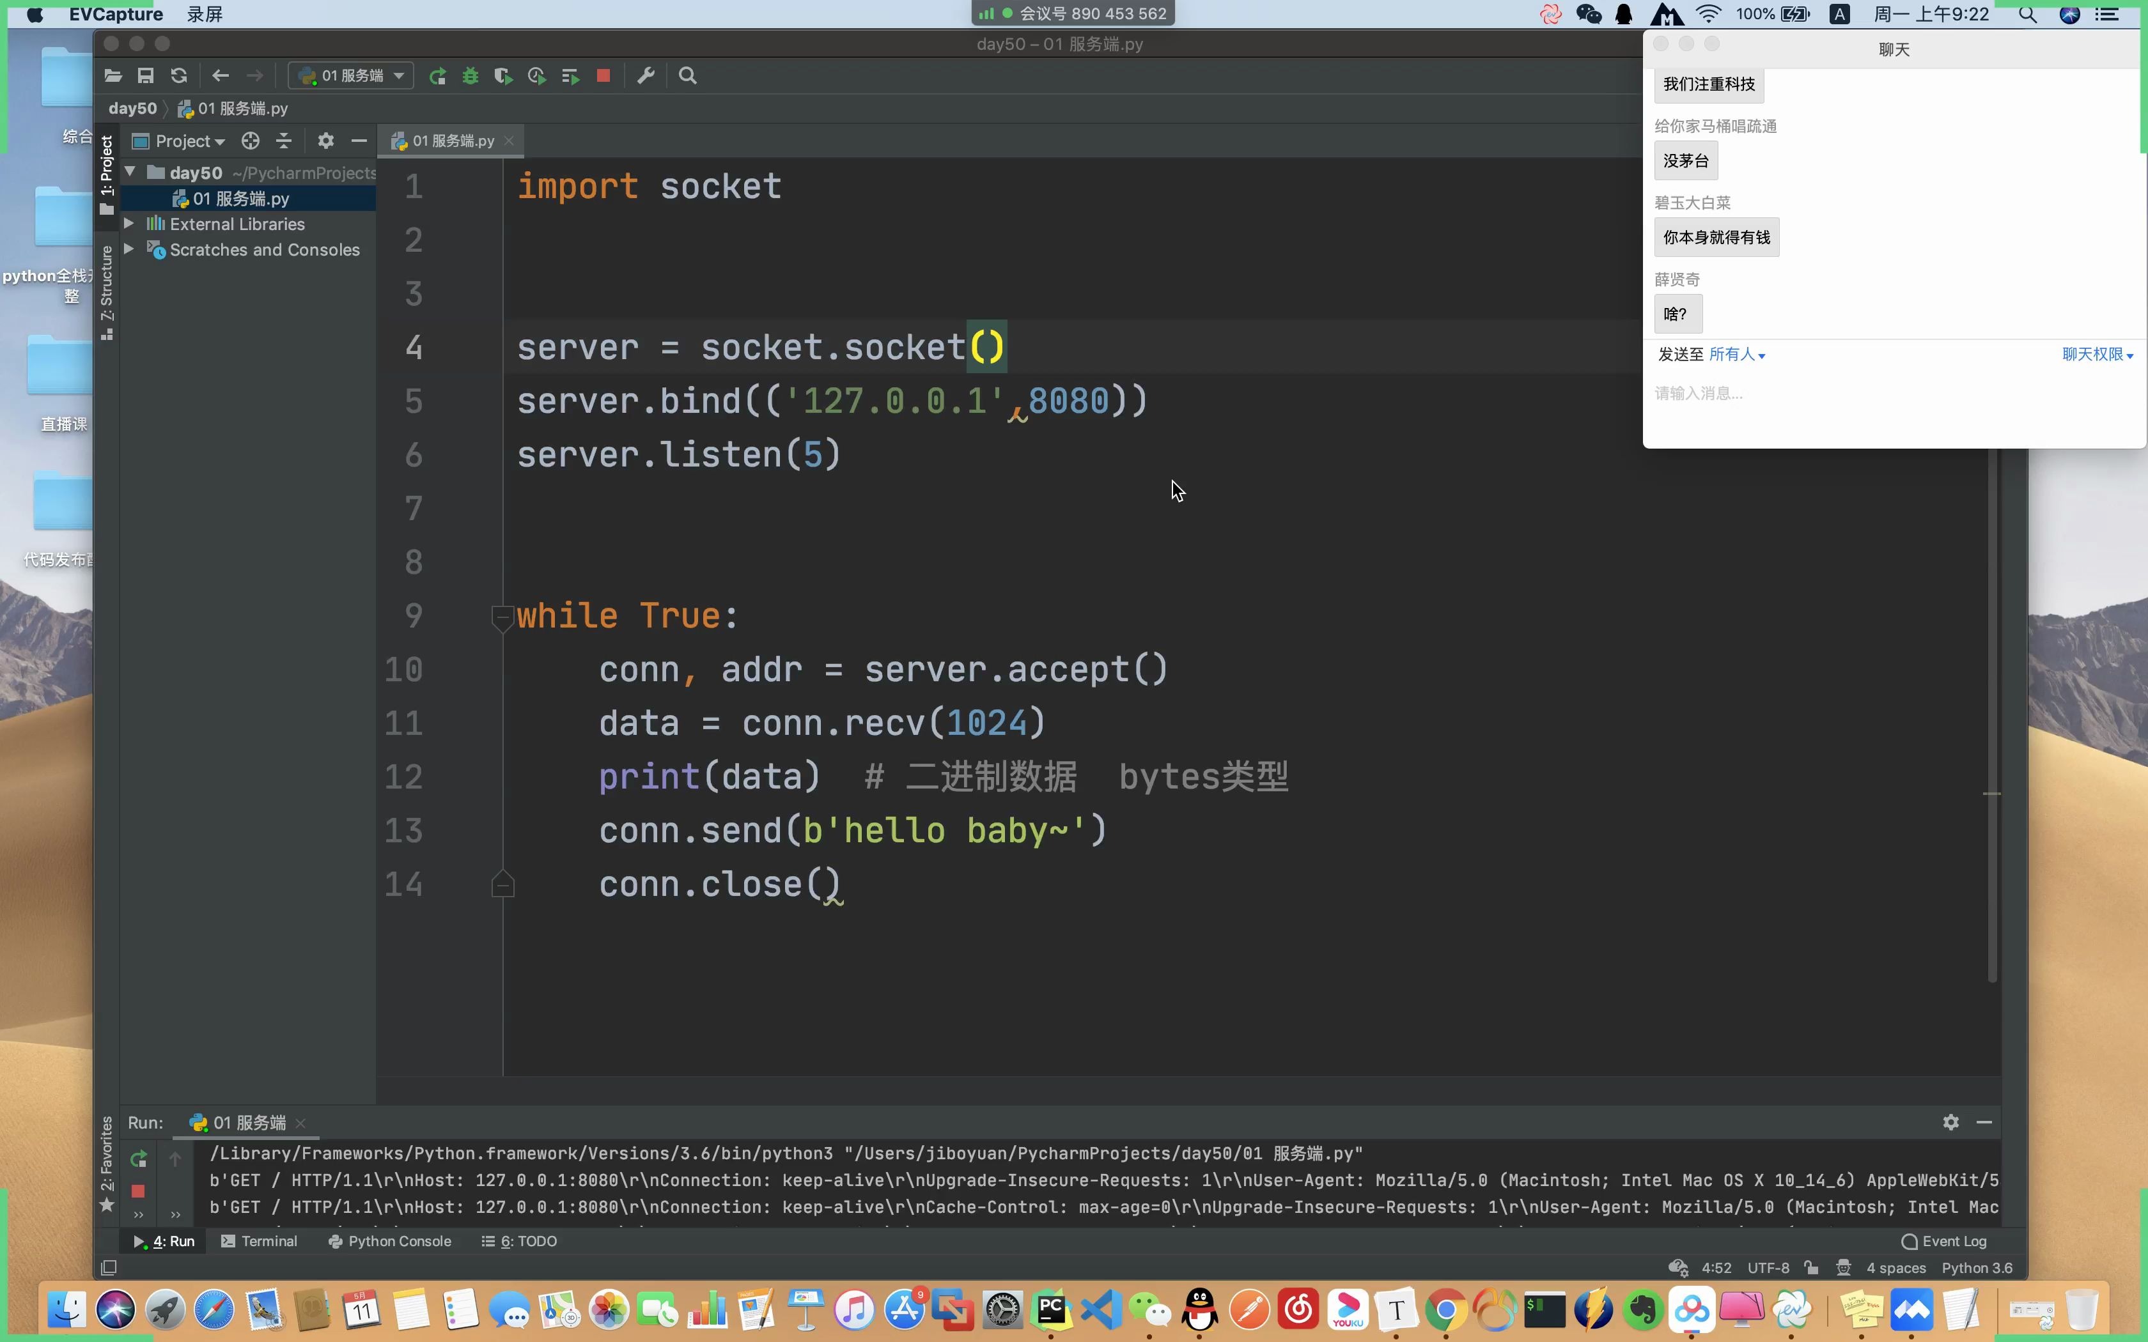Click the 4:52 cursor position indicator

[x=1716, y=1267]
